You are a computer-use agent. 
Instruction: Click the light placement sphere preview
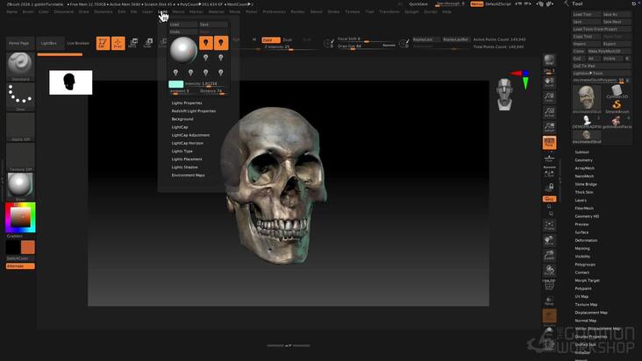point(183,50)
